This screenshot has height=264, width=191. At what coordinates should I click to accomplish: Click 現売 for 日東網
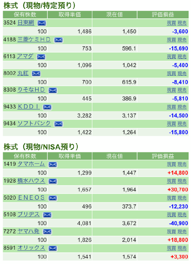pyautogui.click(x=182, y=23)
